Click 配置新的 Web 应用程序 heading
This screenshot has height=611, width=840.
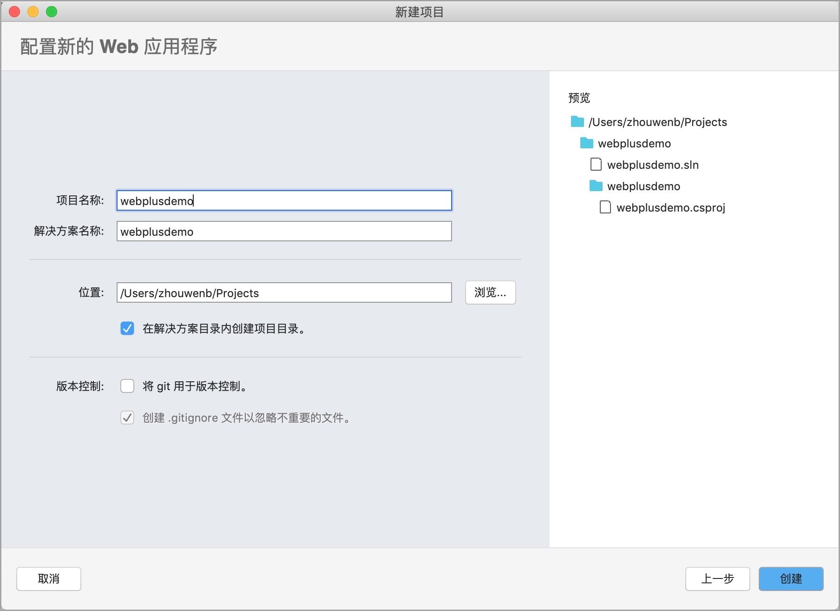coord(119,46)
